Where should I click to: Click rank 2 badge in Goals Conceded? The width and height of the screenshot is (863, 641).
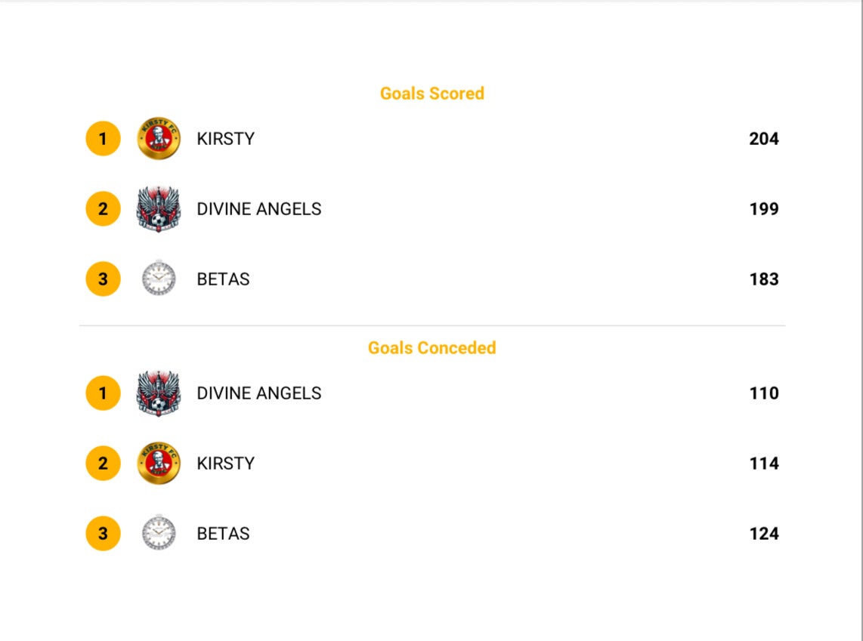pyautogui.click(x=103, y=463)
